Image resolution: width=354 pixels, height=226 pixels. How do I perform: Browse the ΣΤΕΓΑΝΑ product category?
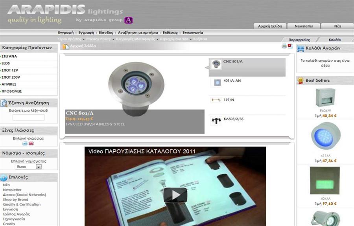point(9,56)
